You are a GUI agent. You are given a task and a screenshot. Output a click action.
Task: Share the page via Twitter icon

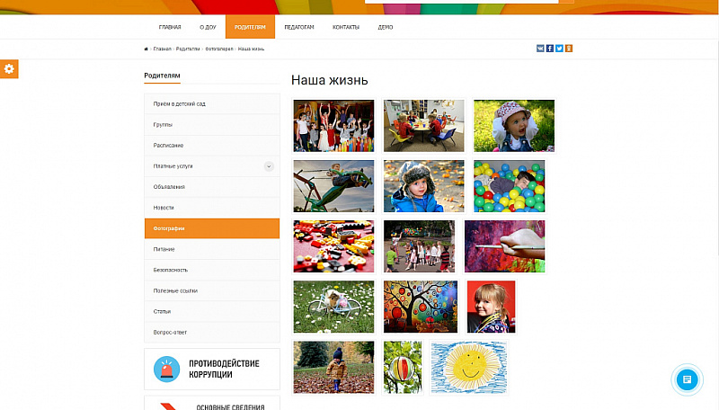tap(559, 49)
